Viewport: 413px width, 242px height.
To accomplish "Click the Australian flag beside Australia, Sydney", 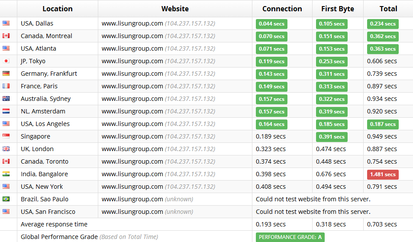I will (x=6, y=98).
